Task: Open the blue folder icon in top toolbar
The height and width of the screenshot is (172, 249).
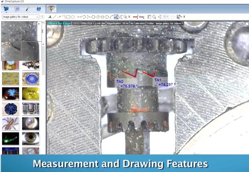Action: pos(6,9)
